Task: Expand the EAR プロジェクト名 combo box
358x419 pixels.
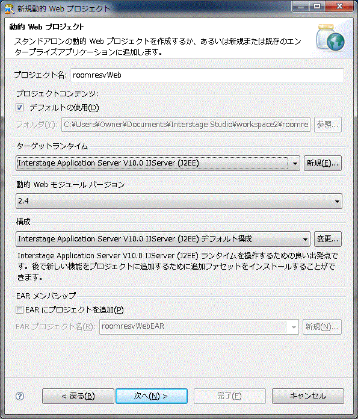Action: coord(199,326)
